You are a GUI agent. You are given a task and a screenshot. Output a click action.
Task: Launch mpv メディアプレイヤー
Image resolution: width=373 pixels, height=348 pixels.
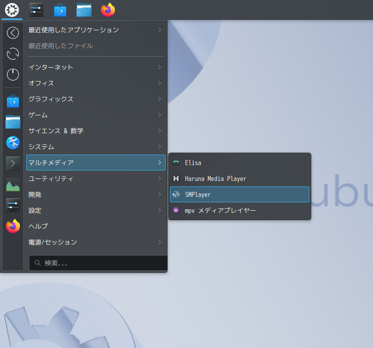(x=240, y=210)
